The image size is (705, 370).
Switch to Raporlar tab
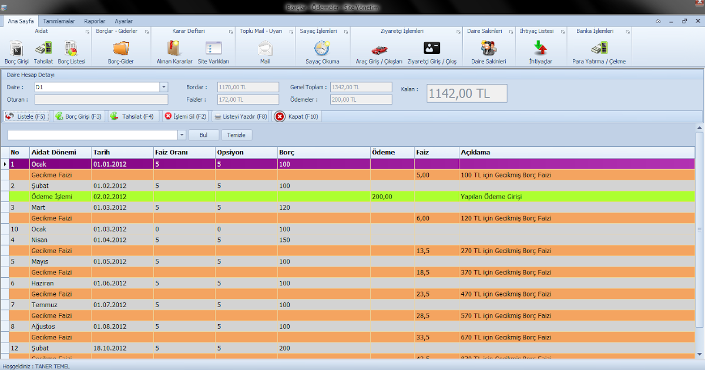click(x=95, y=21)
